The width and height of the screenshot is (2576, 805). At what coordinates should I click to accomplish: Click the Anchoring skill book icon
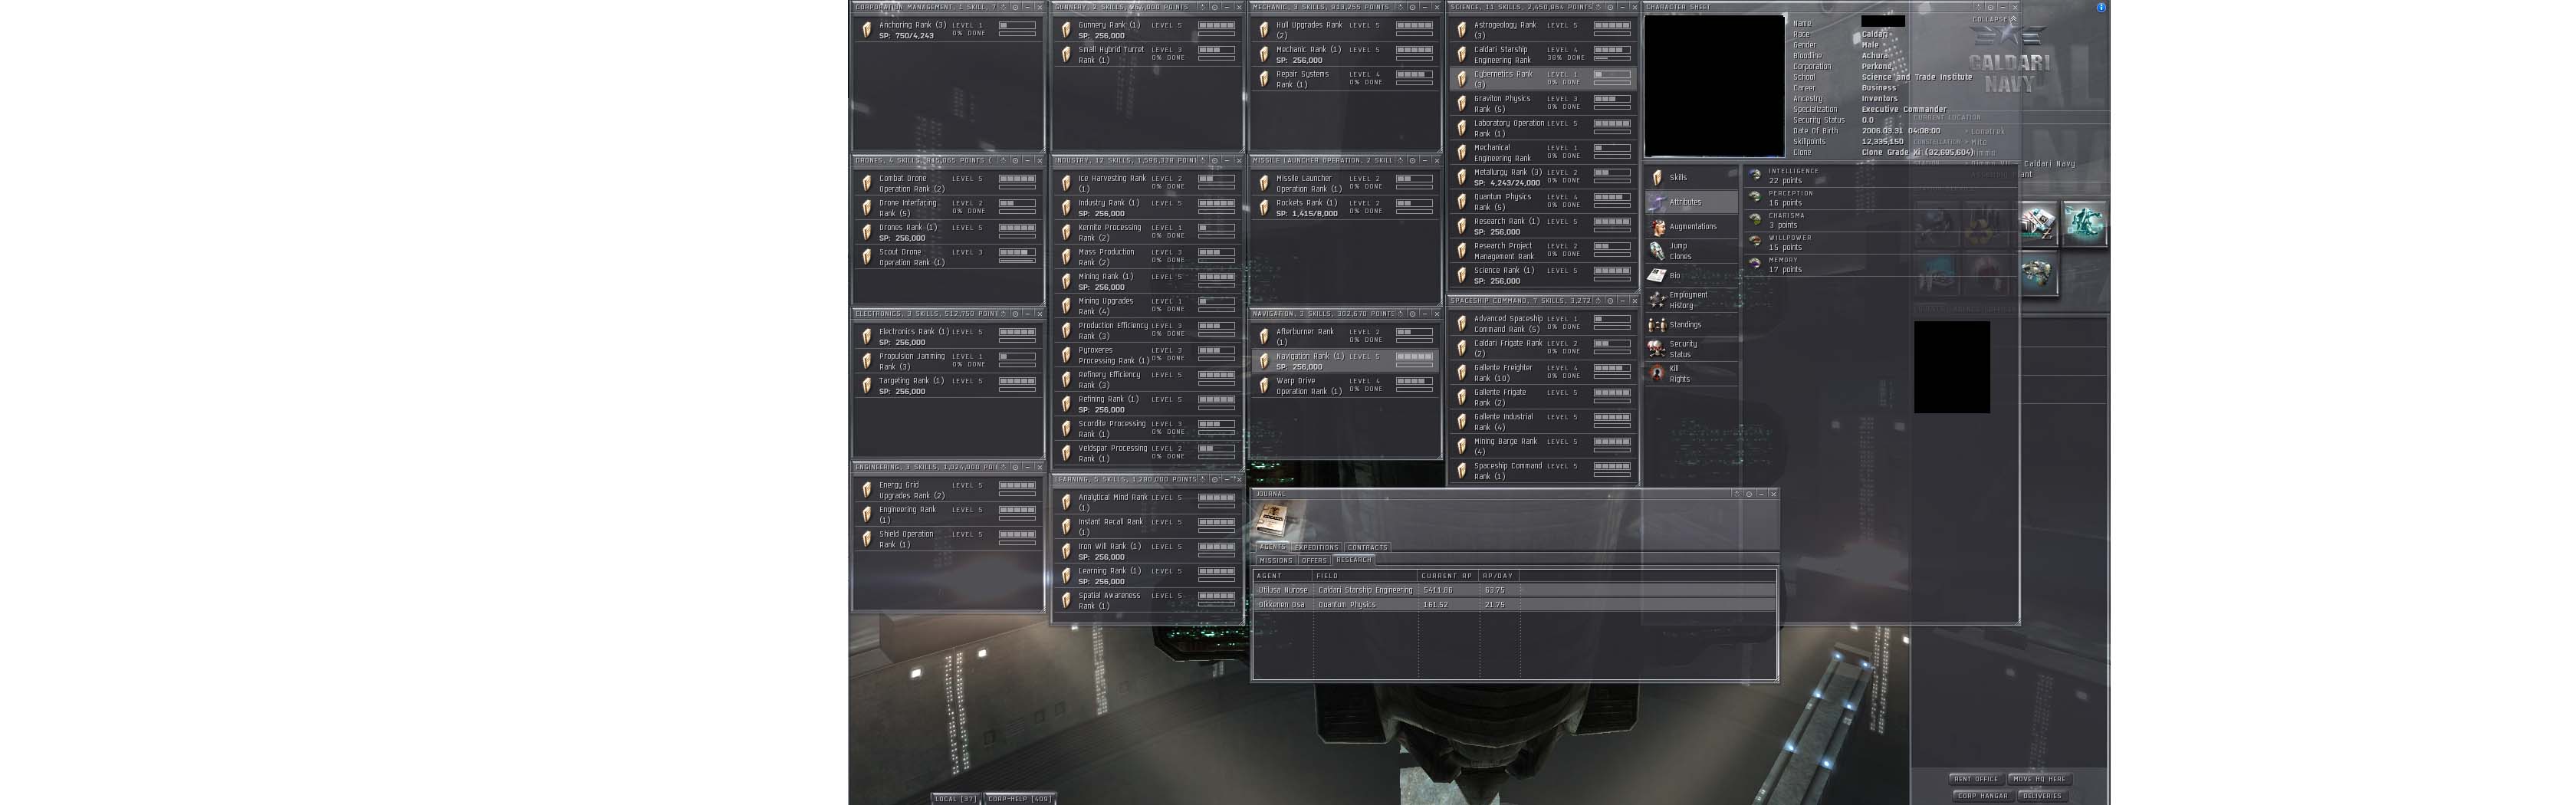point(866,30)
